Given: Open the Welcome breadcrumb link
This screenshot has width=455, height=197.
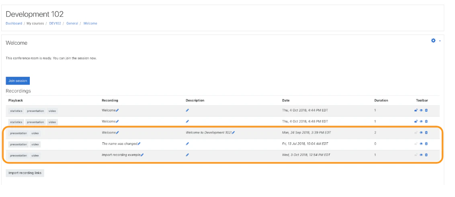Looking at the screenshot, I should (90, 23).
